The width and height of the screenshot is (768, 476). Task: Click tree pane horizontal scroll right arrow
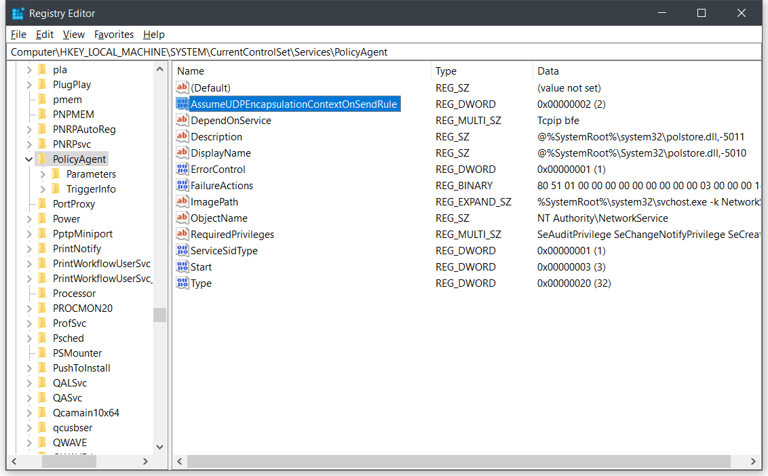click(x=145, y=461)
